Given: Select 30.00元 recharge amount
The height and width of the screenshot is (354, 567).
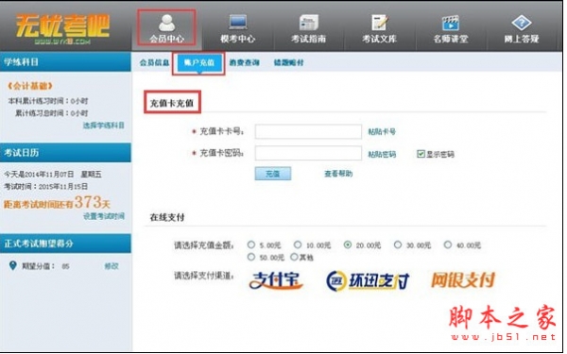Looking at the screenshot, I should pyautogui.click(x=398, y=244).
